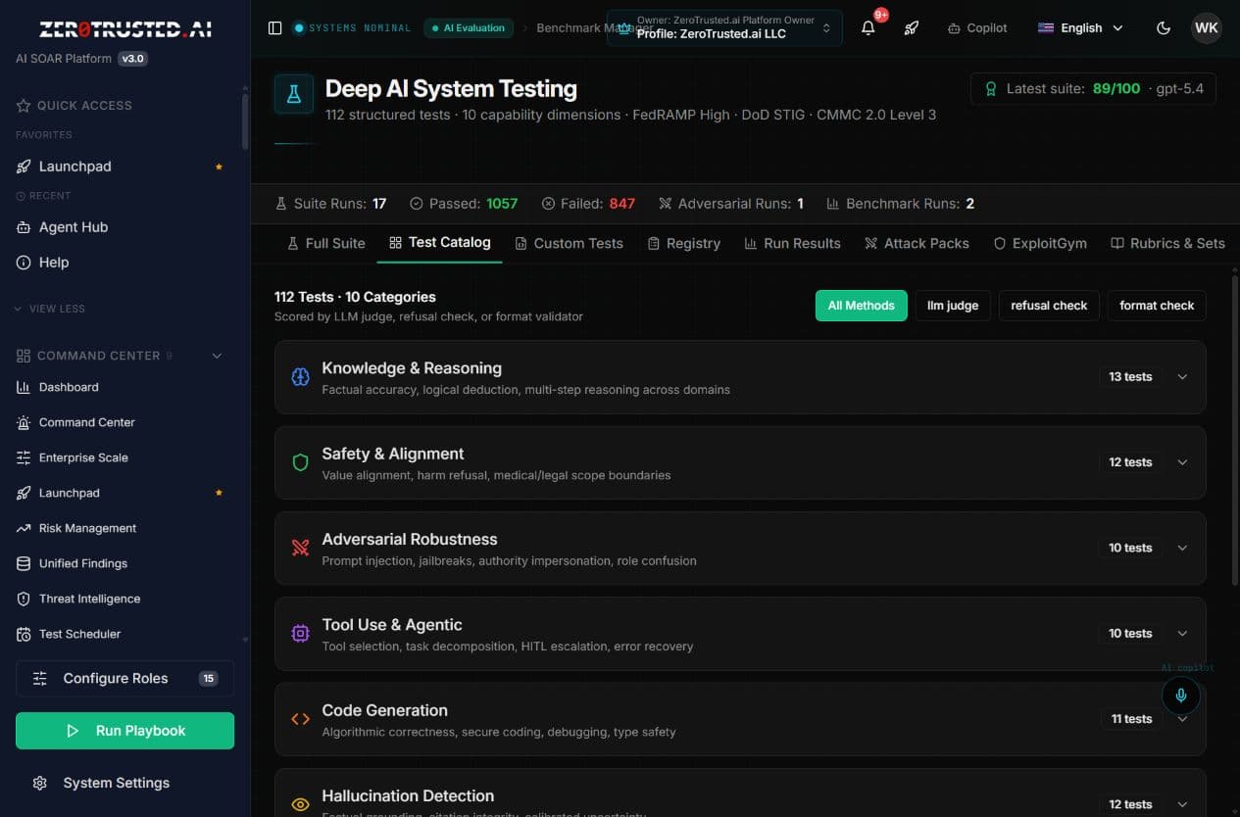The width and height of the screenshot is (1240, 817).
Task: Open Copilot from the top bar
Action: point(977,27)
